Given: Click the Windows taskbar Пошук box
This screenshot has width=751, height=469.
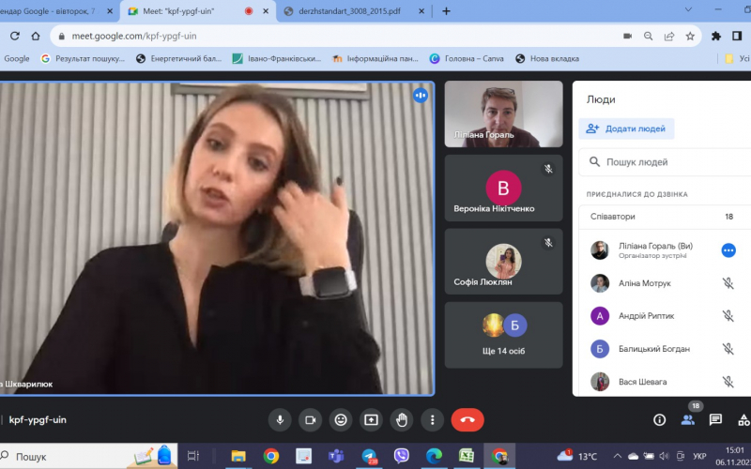Looking at the screenshot, I should [88, 456].
